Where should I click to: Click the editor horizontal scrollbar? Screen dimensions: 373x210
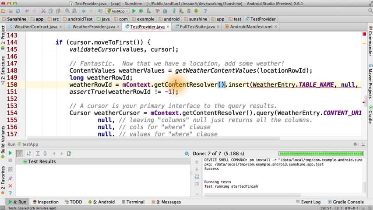[153, 138]
